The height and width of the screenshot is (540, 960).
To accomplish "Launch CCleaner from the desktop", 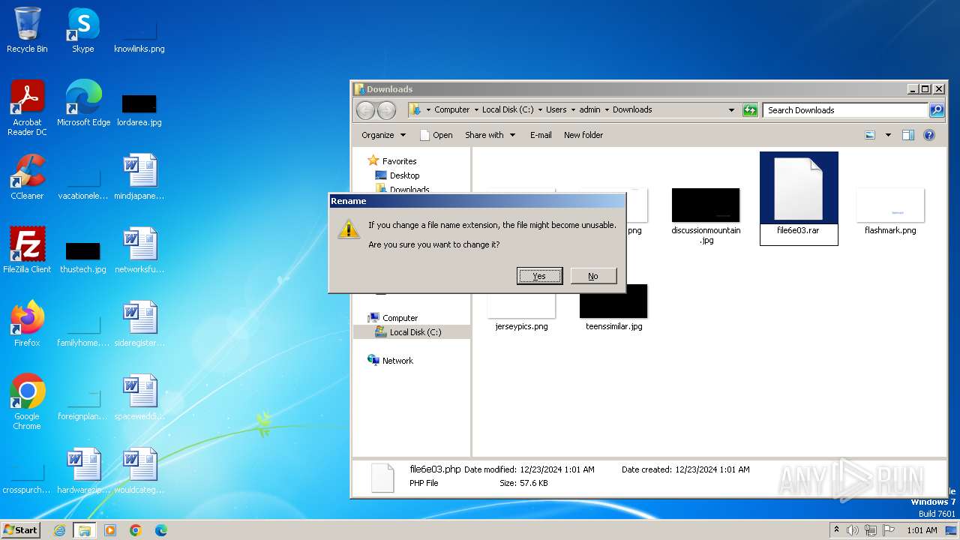I will (27, 177).
